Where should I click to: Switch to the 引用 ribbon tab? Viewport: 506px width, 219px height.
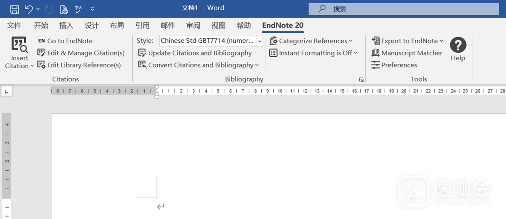click(142, 26)
